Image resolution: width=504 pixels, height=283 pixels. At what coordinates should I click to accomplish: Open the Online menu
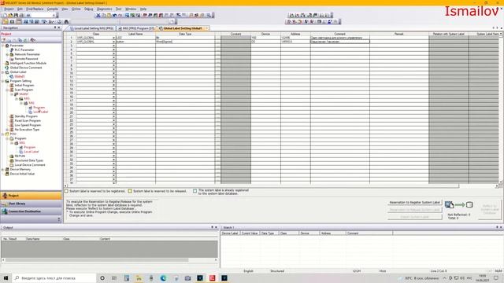[76, 9]
